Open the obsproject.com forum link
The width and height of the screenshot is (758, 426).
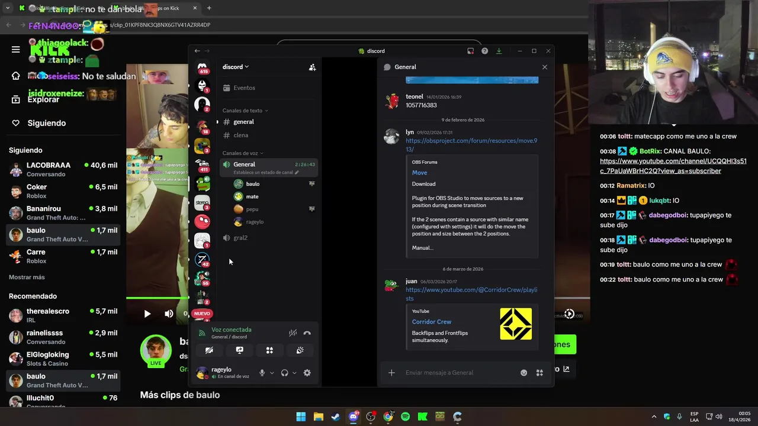coord(471,145)
